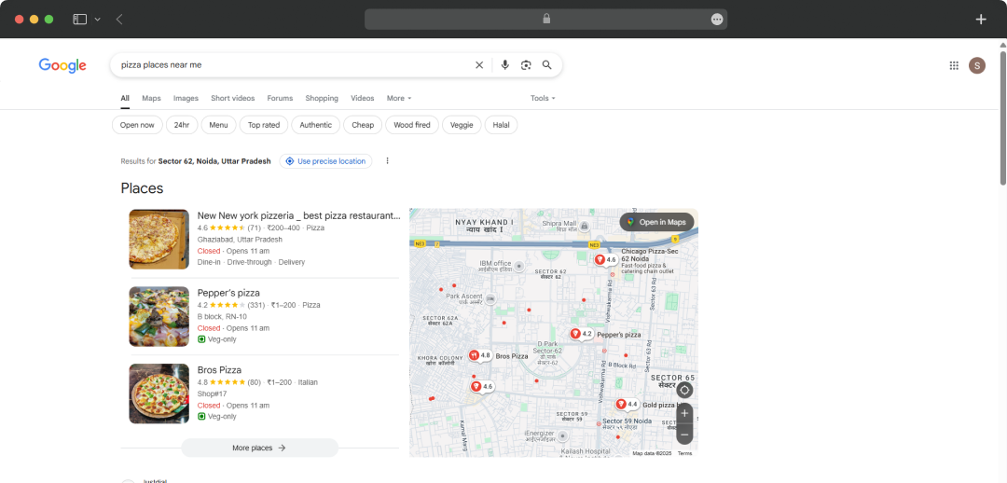Toggle the 'Menu' filter chip
The width and height of the screenshot is (1007, 483).
click(219, 125)
